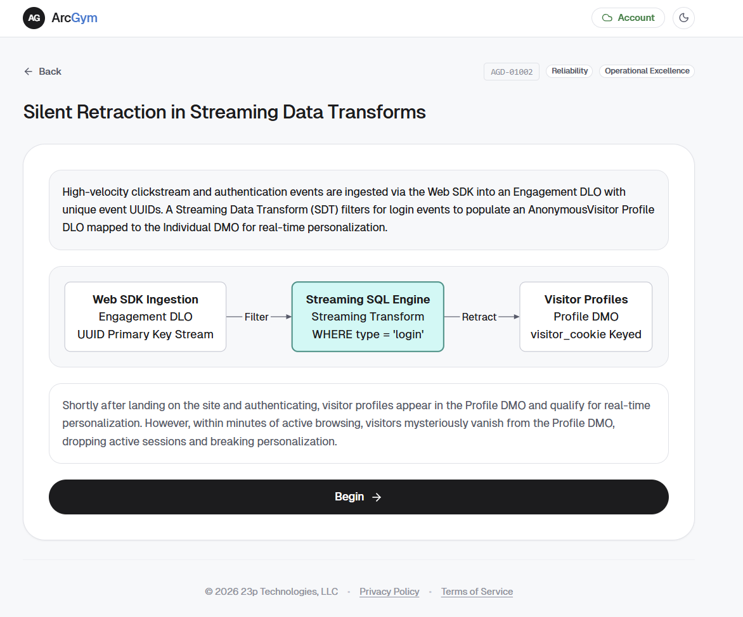Viewport: 743px width, 617px height.
Task: Start the scenario with Begin button
Action: 359,497
